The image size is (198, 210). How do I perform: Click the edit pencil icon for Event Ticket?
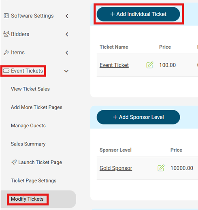pos(150,65)
